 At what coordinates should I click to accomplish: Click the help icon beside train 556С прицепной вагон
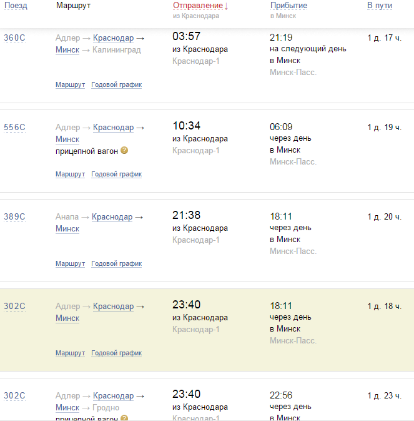click(124, 150)
